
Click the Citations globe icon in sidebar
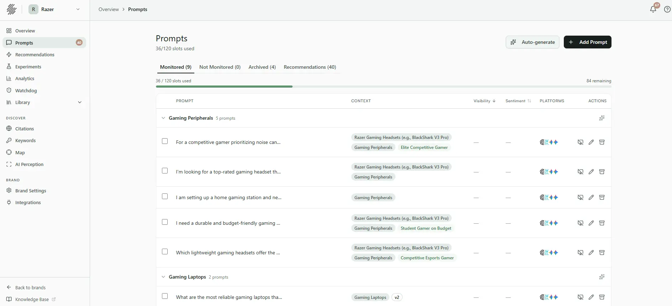(9, 128)
